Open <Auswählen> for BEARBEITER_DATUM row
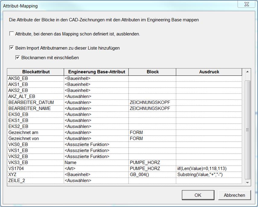This screenshot has height=207, width=258. click(x=96, y=102)
